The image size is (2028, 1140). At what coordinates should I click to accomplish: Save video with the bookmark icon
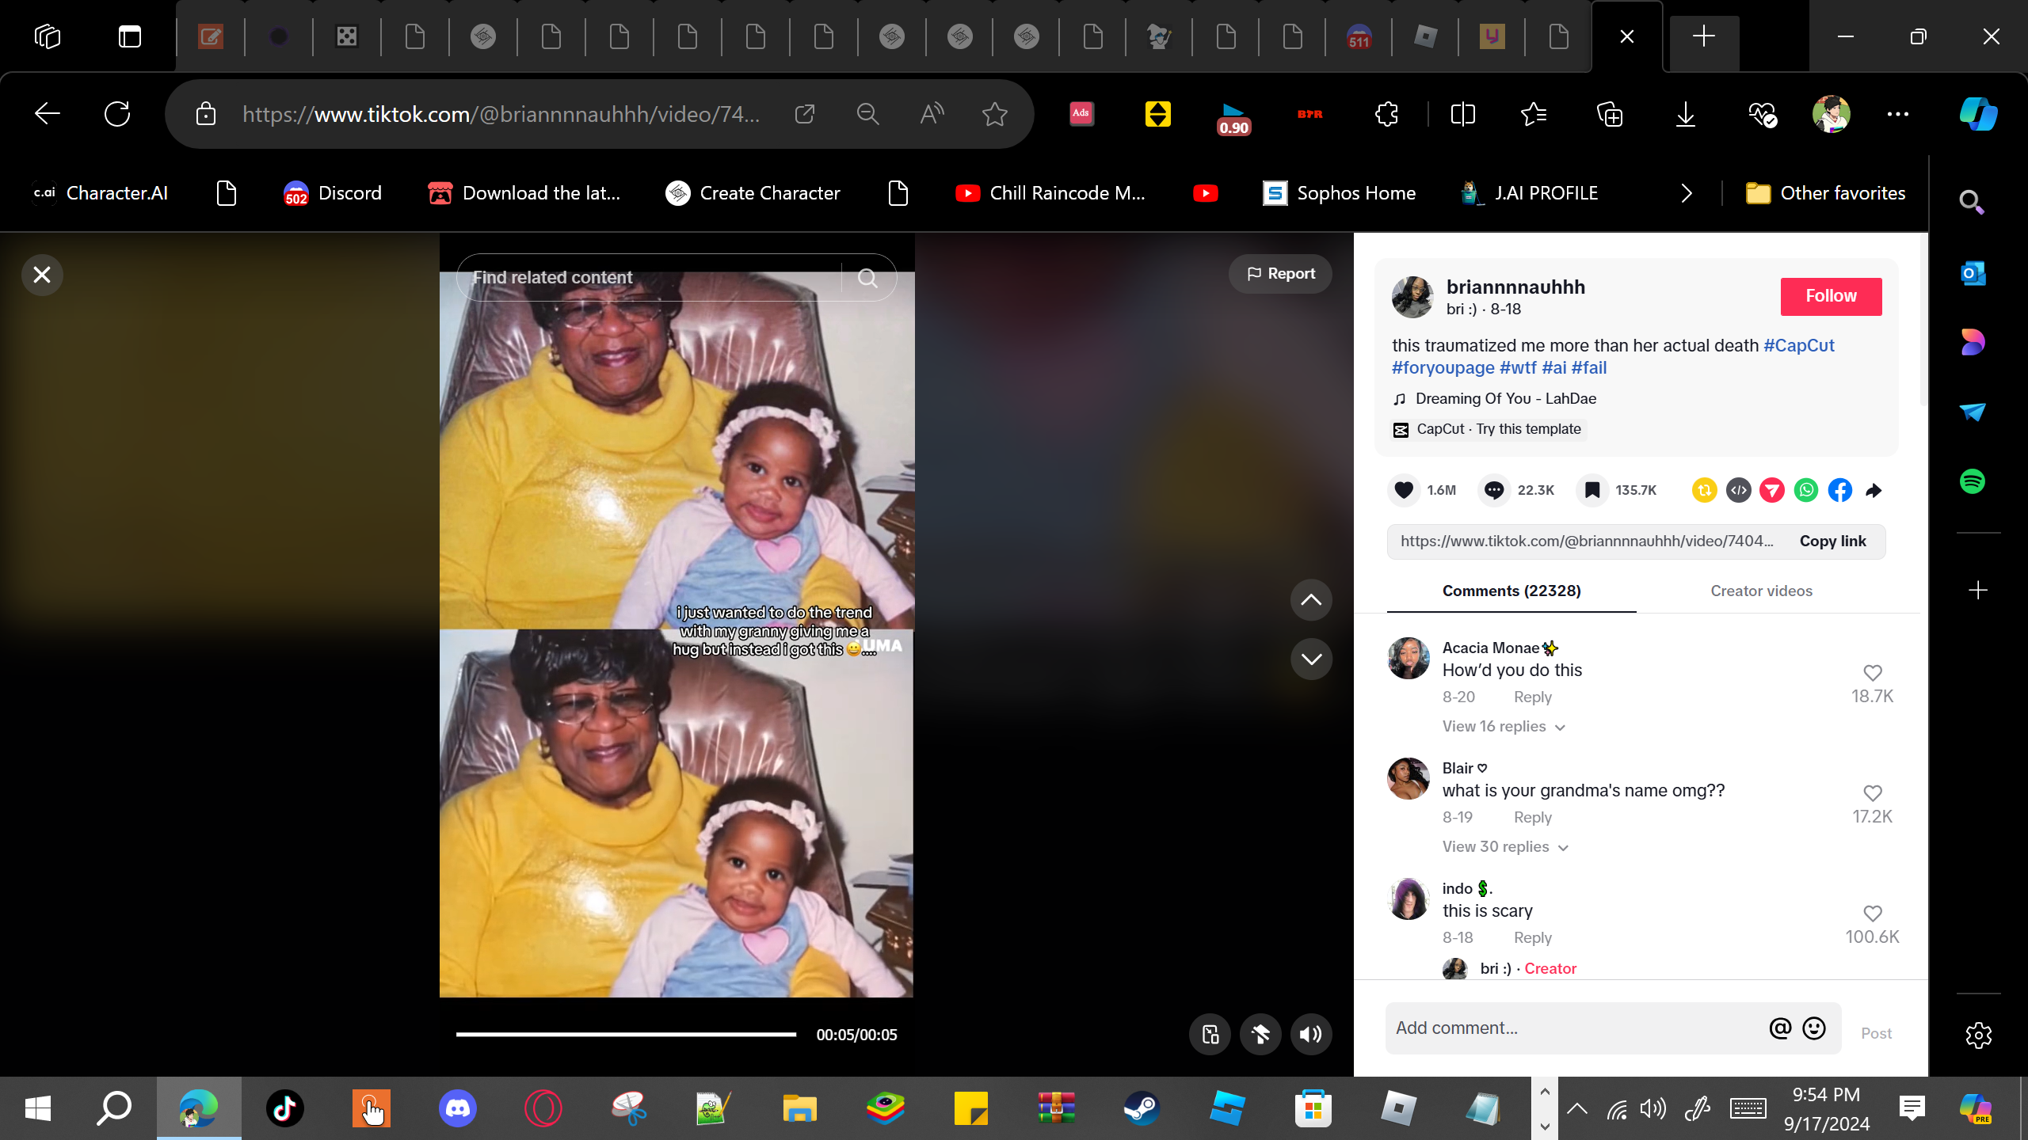tap(1592, 490)
